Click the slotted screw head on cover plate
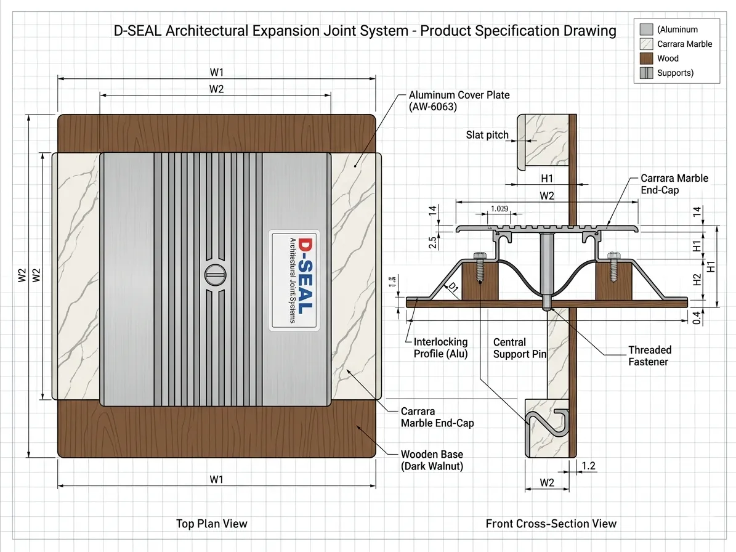This screenshot has height=552, width=736. point(216,275)
